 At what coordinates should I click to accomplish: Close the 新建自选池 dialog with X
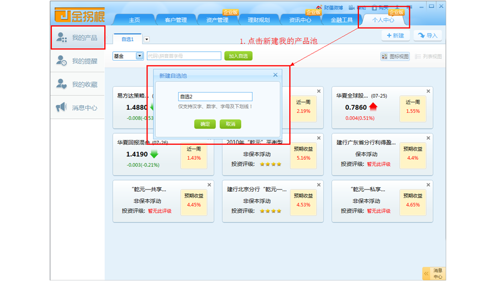pos(275,75)
